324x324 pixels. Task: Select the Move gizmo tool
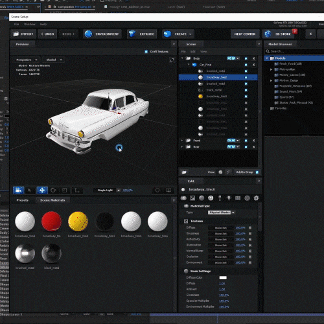(42, 191)
